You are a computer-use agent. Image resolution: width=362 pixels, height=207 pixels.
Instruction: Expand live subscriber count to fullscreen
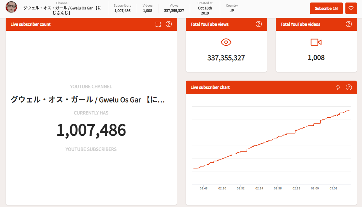coord(158,24)
